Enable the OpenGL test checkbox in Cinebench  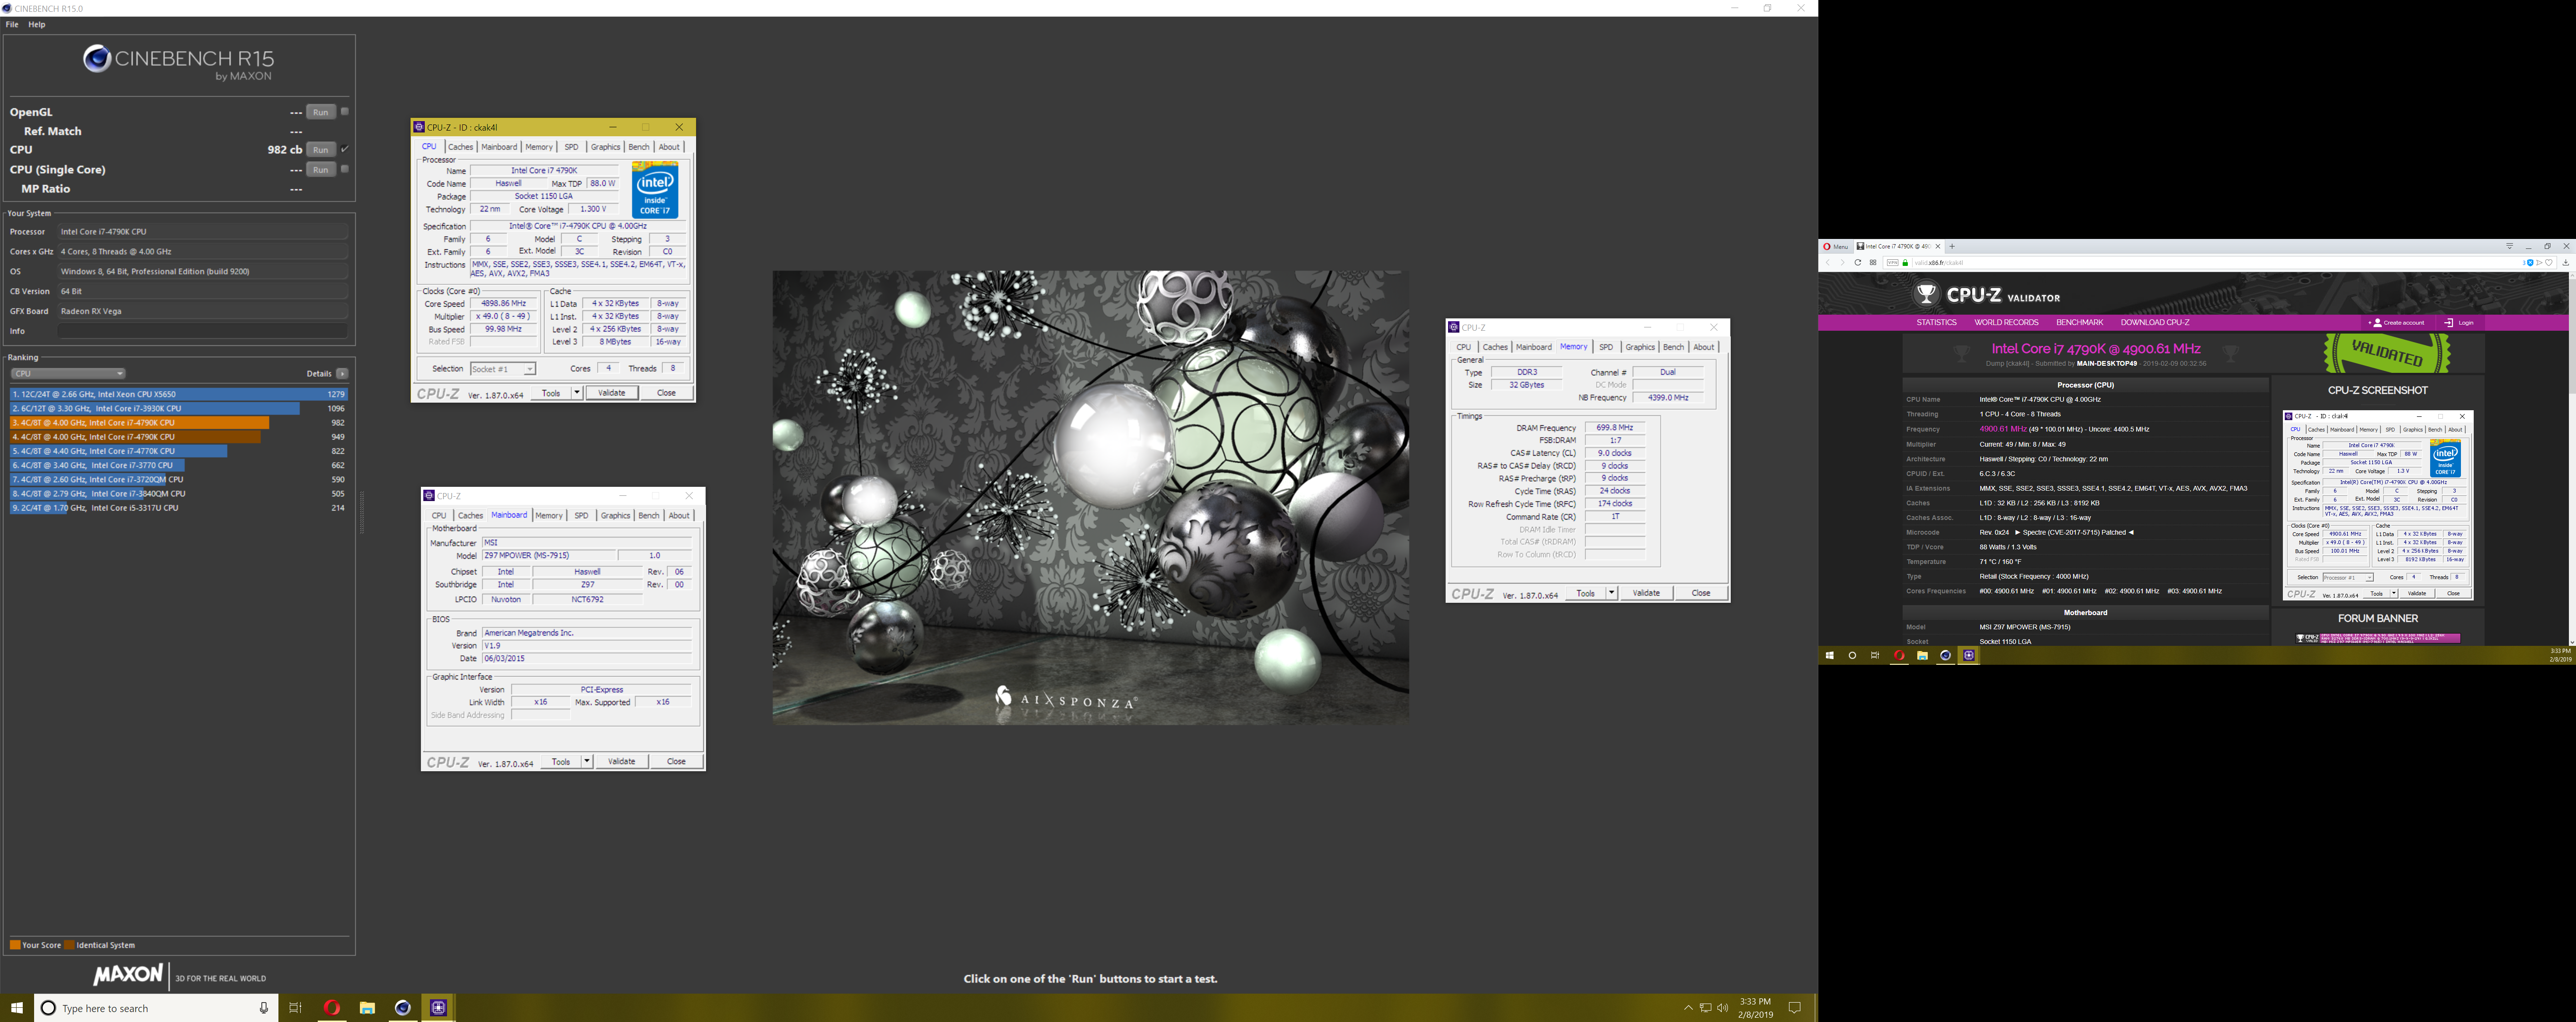[x=345, y=111]
